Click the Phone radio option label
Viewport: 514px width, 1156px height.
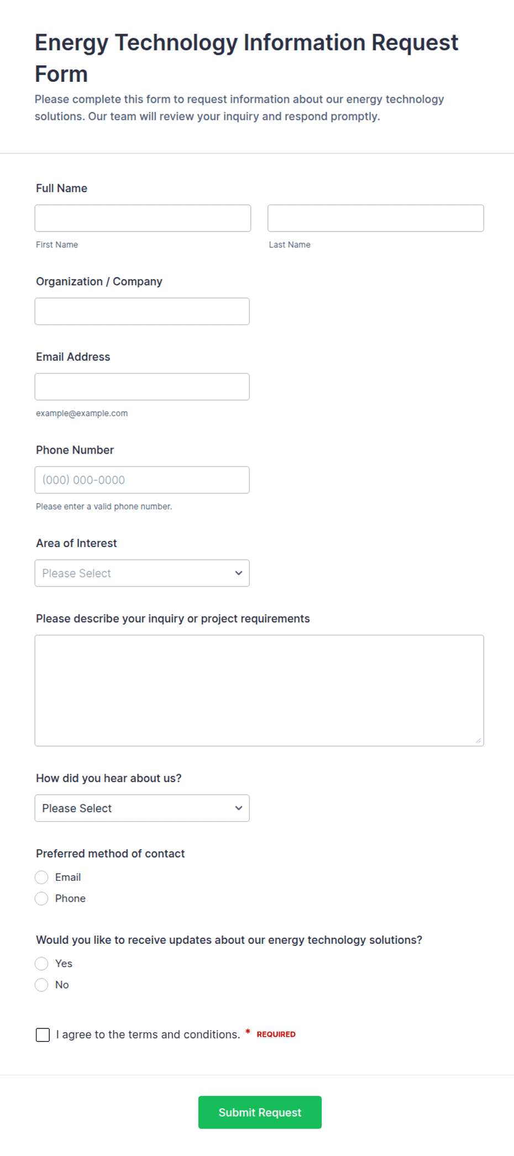[x=70, y=899]
